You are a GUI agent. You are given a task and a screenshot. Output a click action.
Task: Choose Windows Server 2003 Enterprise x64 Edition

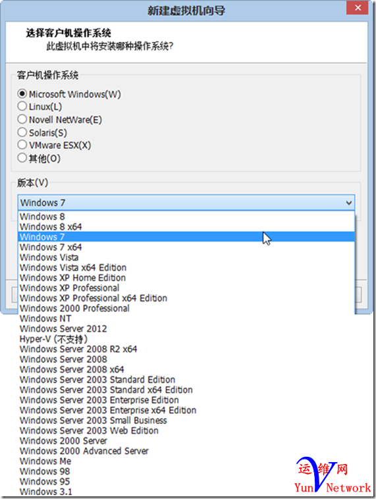pos(186,410)
